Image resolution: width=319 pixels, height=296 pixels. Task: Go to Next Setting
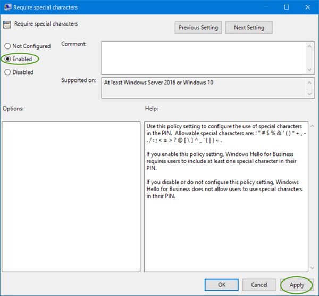(x=249, y=28)
